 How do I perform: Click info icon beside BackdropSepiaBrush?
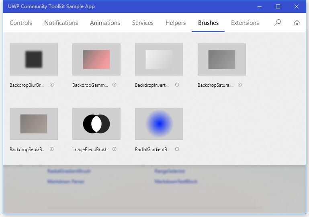pyautogui.click(x=52, y=149)
